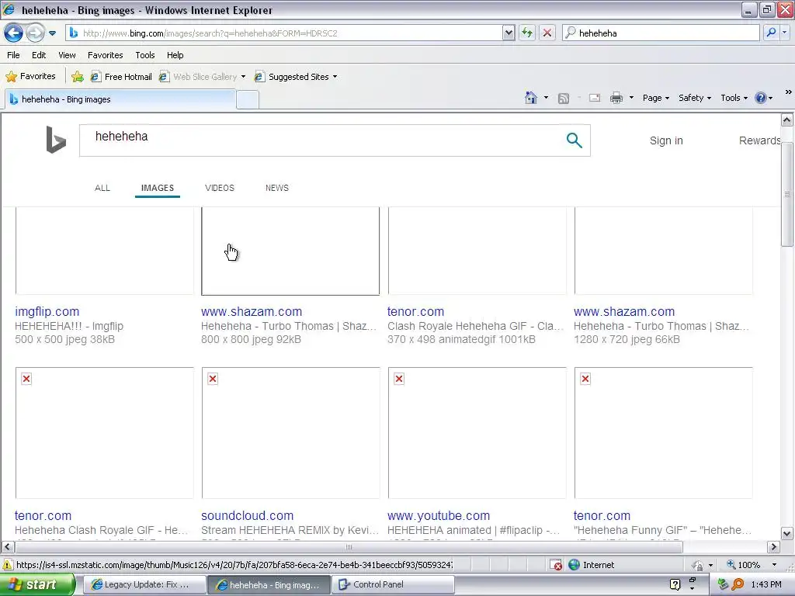
Task: Click the text 1280 x 720 jpeg 66kB
Action: pos(627,340)
